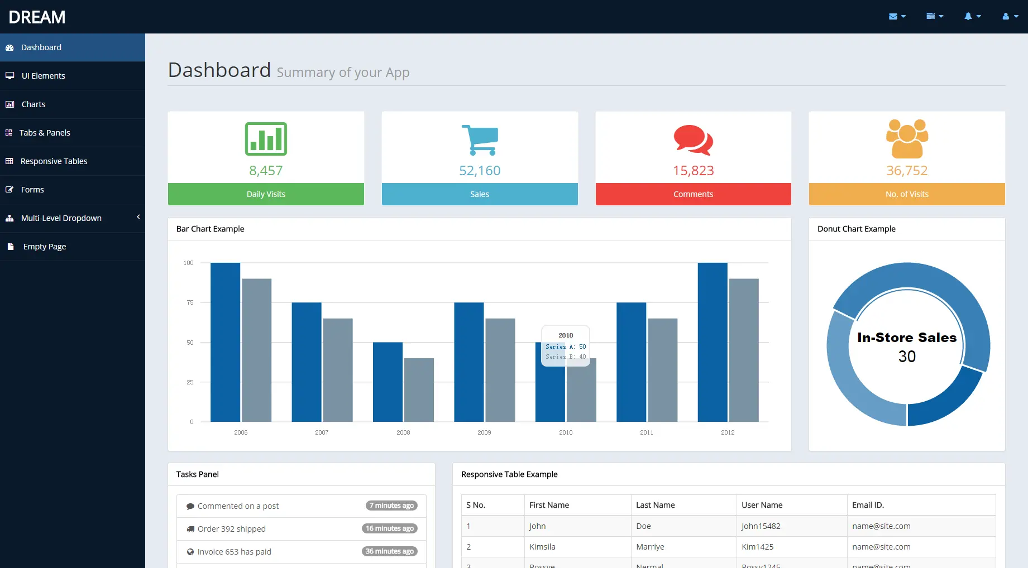Open the bell alerts dropdown
The height and width of the screenshot is (568, 1028).
[x=972, y=16]
